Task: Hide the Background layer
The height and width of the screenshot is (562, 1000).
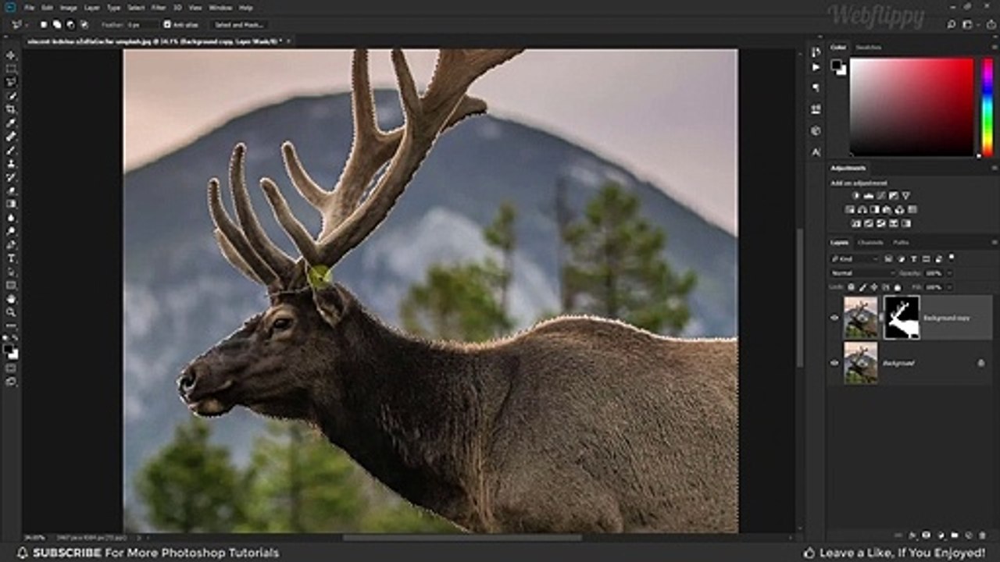Action: (x=834, y=363)
